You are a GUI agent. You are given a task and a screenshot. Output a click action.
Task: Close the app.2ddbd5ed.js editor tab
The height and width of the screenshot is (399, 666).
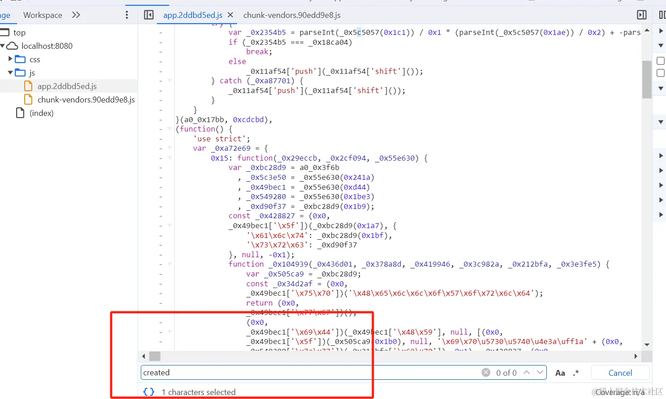click(230, 15)
